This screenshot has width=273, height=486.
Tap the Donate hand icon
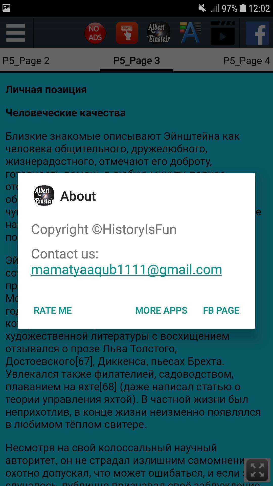coord(127,33)
